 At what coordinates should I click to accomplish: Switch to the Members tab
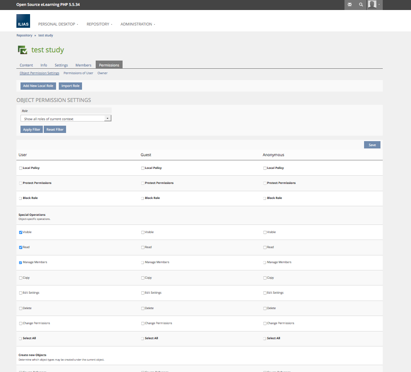83,65
